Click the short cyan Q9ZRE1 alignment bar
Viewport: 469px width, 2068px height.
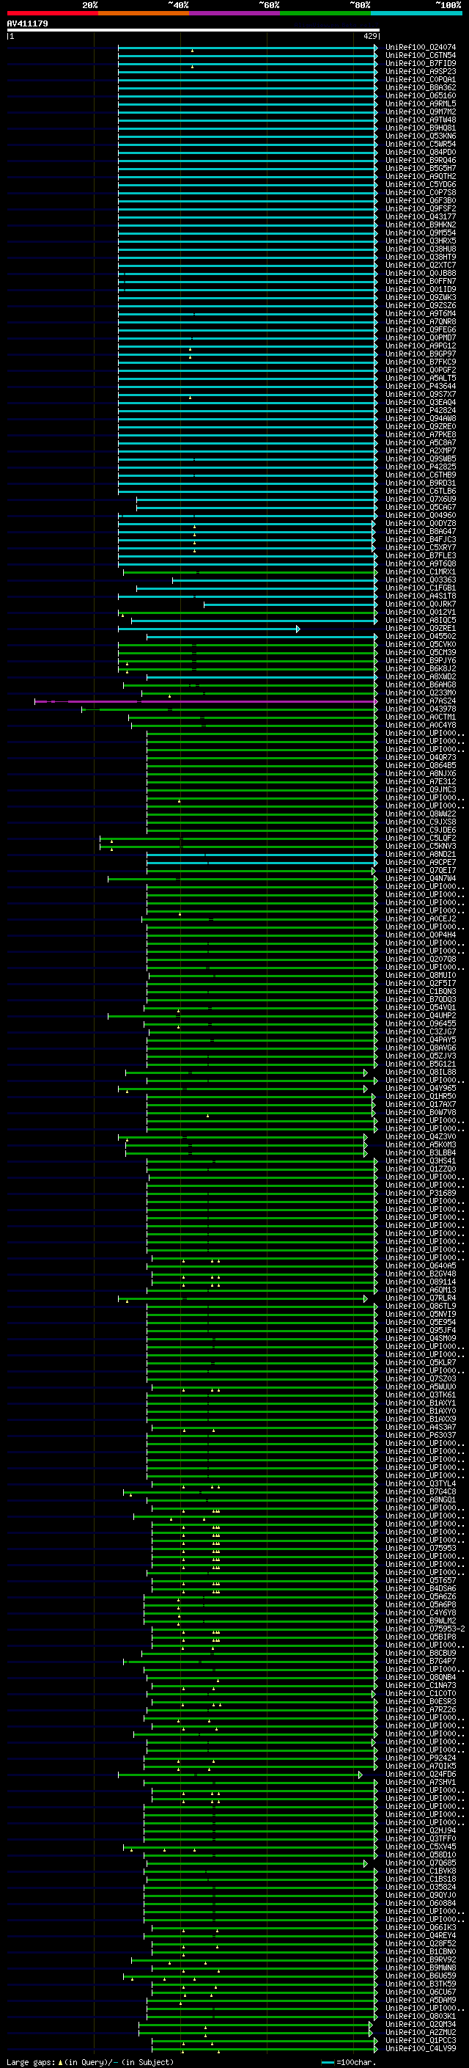[208, 629]
